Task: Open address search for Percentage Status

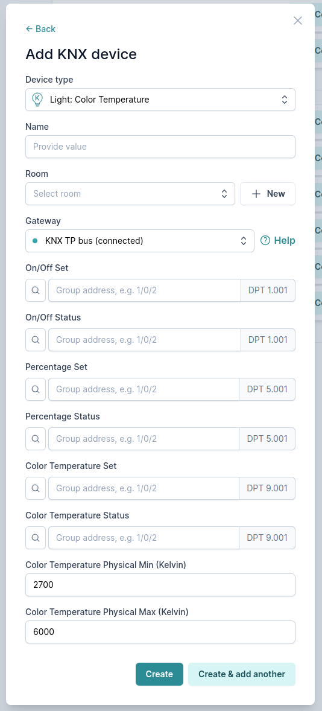Action: click(x=36, y=438)
